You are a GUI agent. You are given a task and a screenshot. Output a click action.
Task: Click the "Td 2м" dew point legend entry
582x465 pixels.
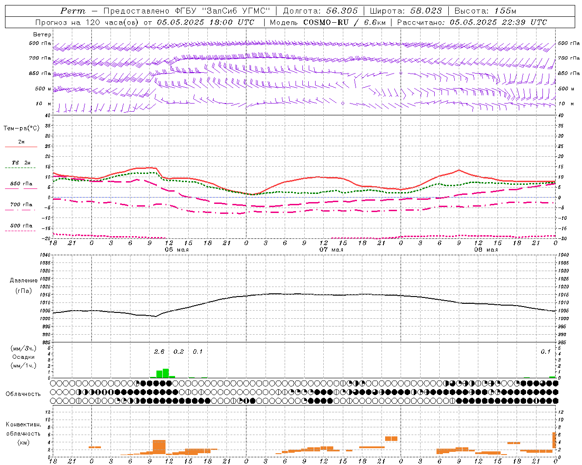click(x=21, y=163)
